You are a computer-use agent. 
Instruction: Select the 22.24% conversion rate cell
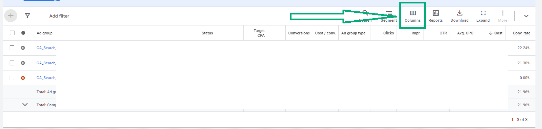pos(523,48)
